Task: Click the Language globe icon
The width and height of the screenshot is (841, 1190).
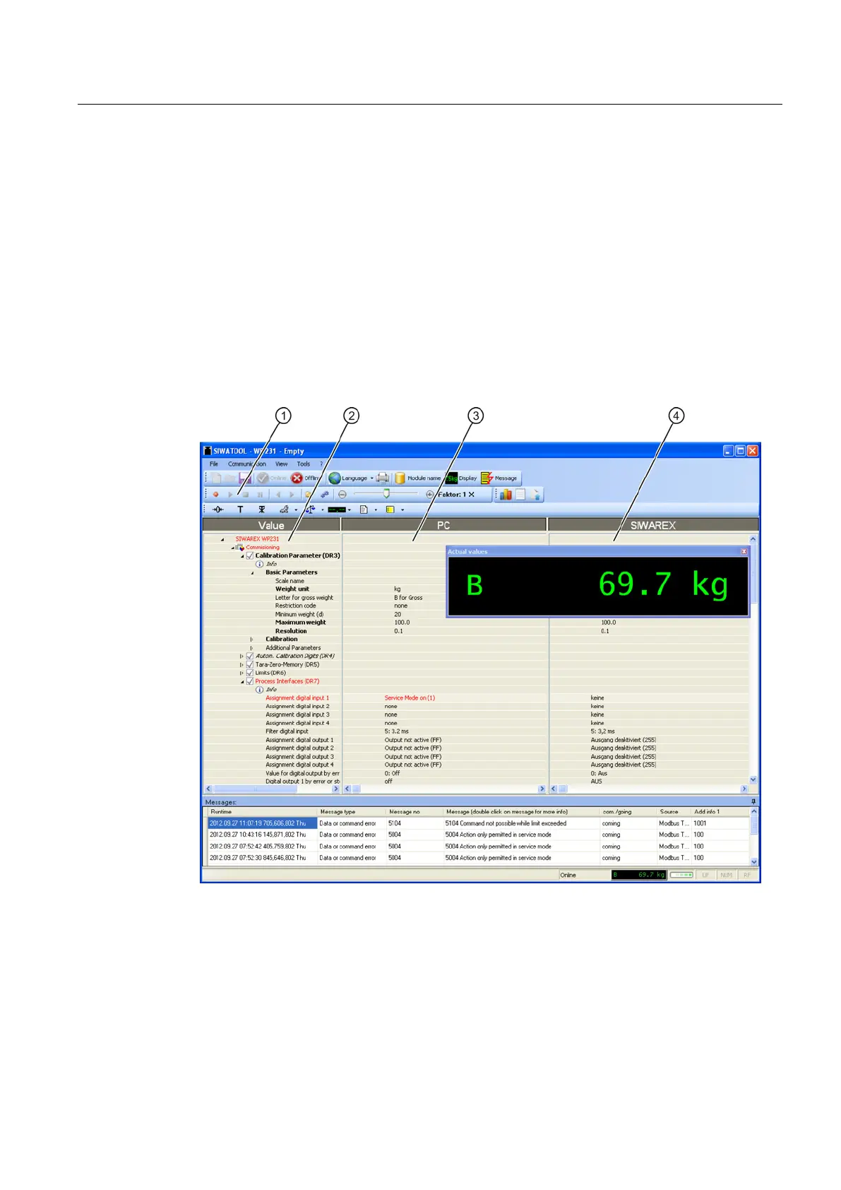Action: 335,478
